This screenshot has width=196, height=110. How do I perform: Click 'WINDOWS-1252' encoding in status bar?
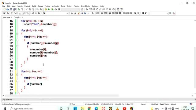click(107, 104)
